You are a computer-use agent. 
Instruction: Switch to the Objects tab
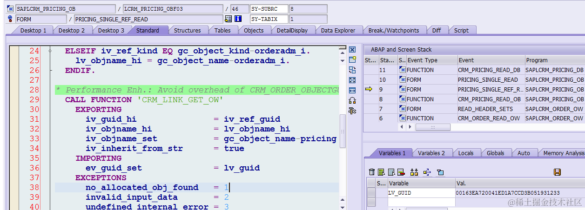(254, 30)
